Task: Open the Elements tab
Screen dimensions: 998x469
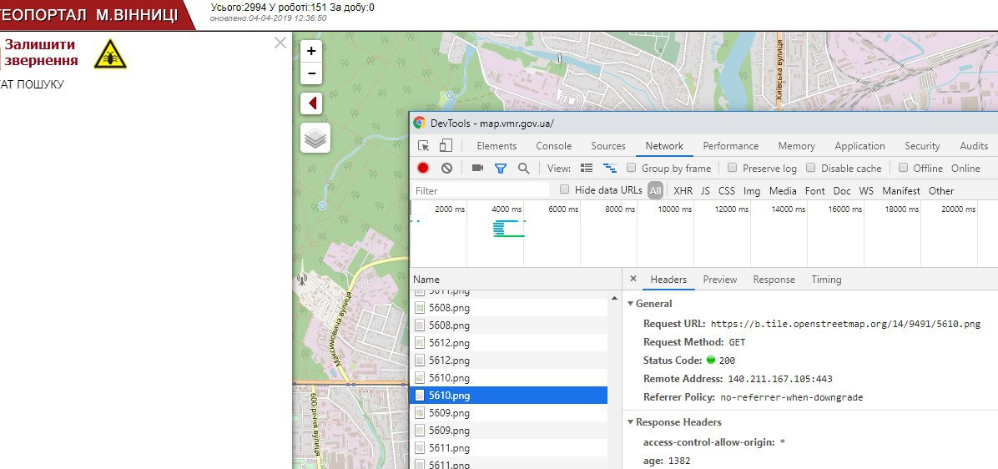Action: point(496,146)
